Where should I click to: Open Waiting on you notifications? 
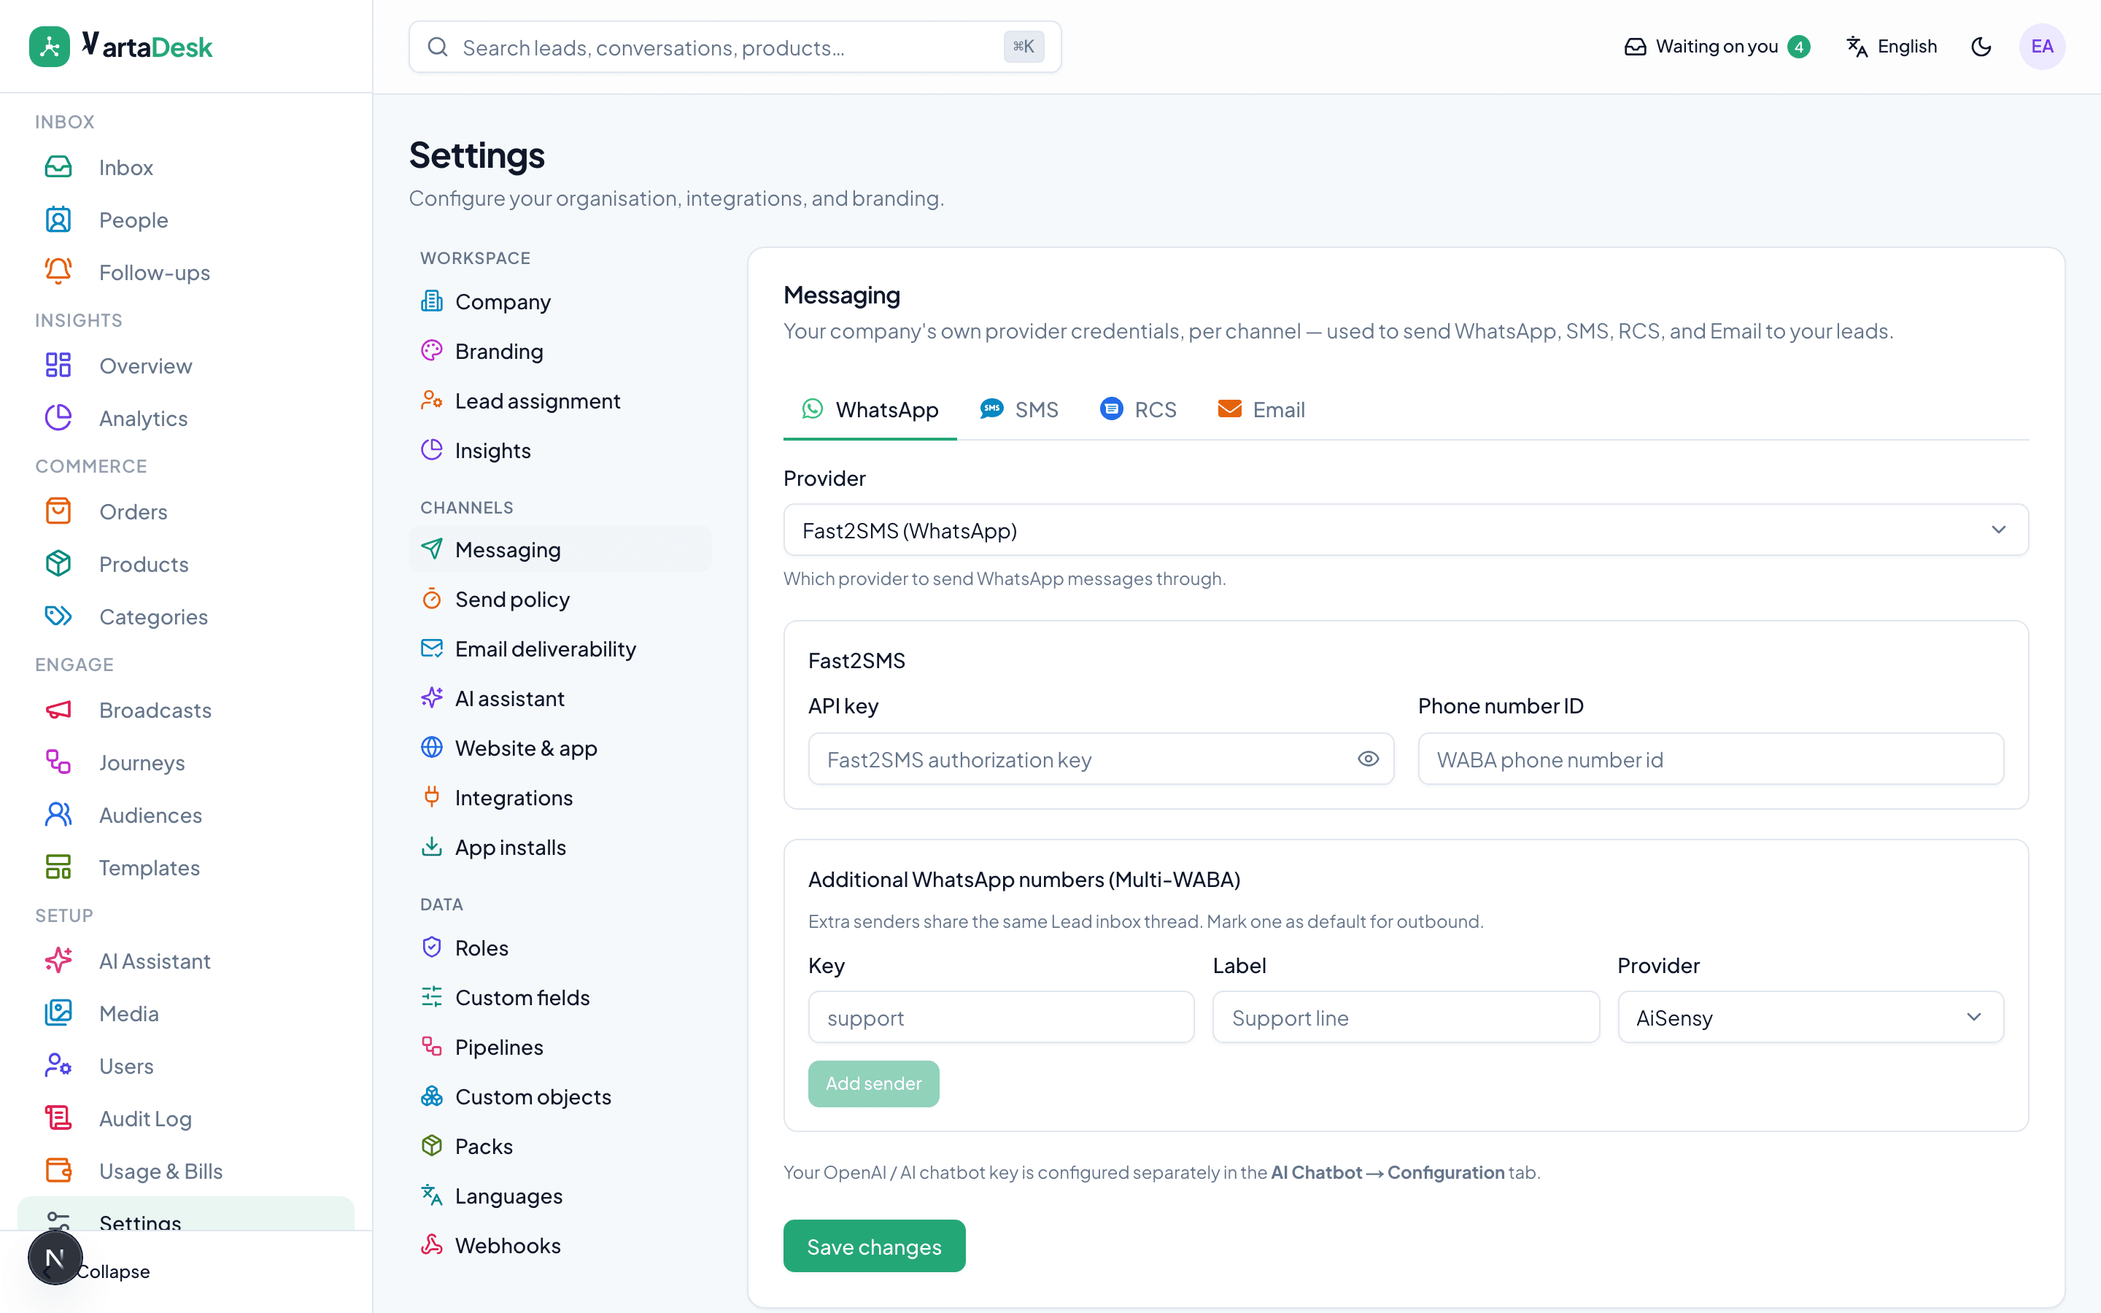point(1717,47)
